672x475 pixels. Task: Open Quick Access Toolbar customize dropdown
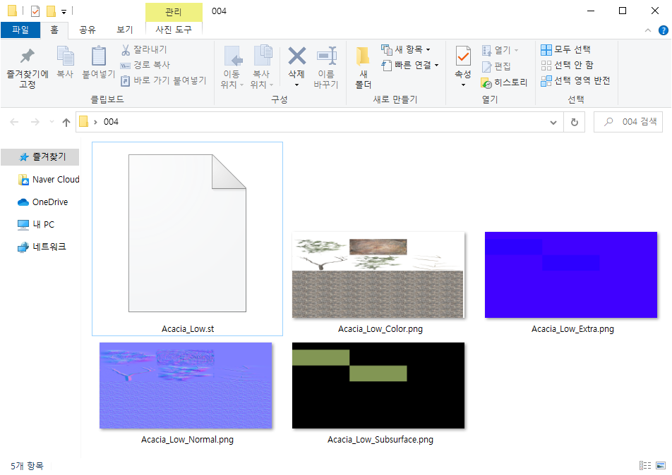64,12
